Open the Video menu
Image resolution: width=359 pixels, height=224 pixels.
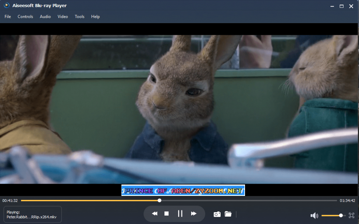(63, 17)
